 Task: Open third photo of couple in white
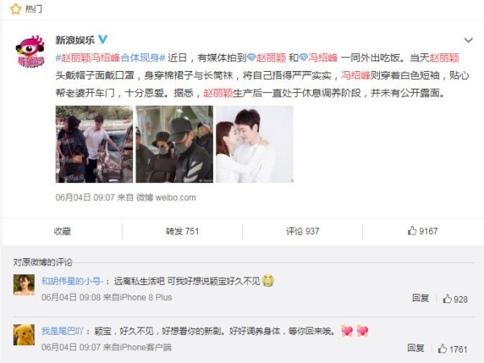click(x=255, y=144)
